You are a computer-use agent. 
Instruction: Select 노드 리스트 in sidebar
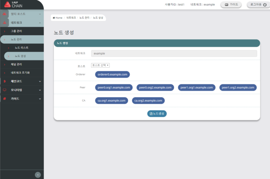(22, 48)
